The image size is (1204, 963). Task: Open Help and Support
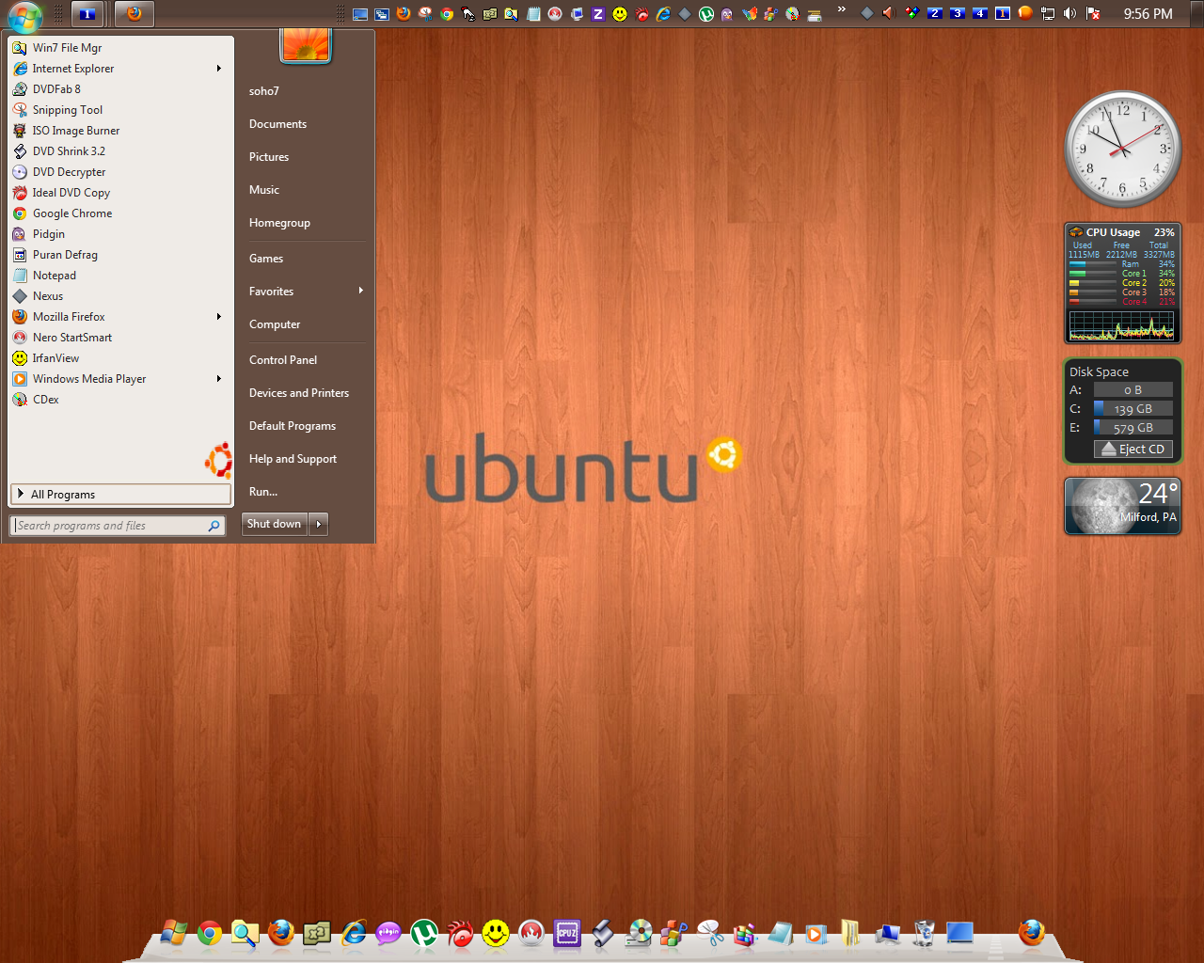293,459
